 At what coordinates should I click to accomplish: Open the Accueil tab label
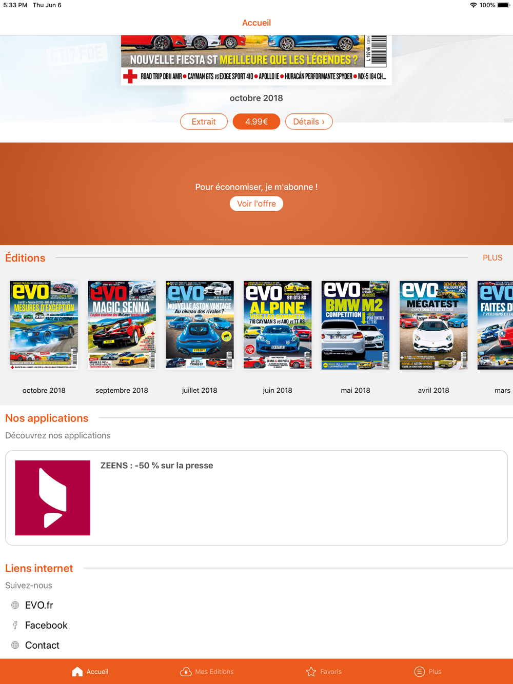[x=97, y=672]
